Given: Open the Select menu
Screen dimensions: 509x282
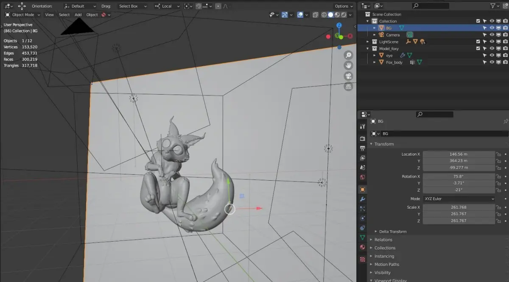Looking at the screenshot, I should pos(64,14).
